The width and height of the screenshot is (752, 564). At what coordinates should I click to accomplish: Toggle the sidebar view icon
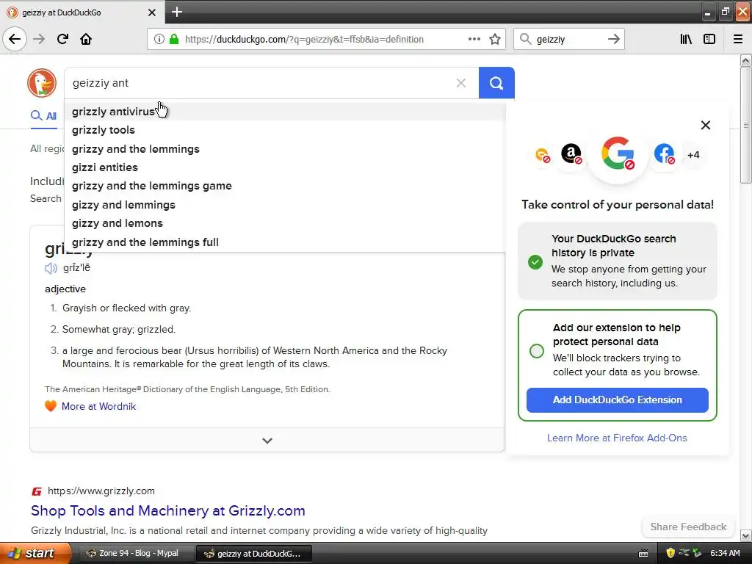tap(709, 39)
